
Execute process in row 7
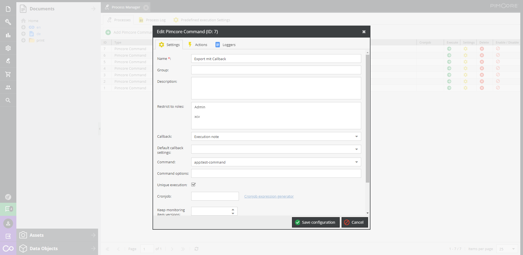pyautogui.click(x=449, y=49)
